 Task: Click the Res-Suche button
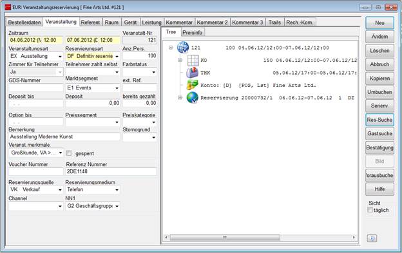379,120
